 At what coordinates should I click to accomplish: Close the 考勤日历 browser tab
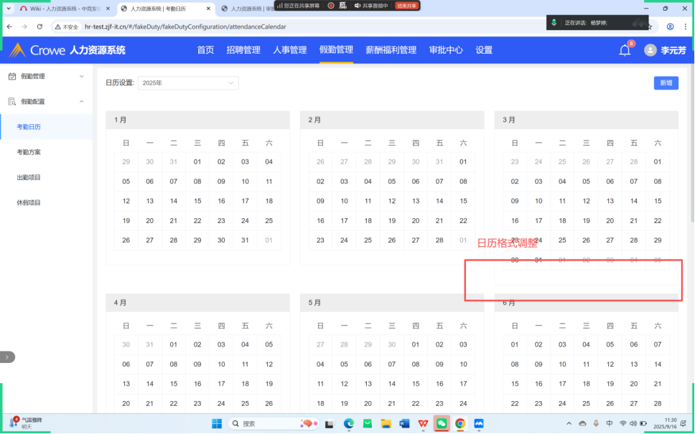click(208, 9)
